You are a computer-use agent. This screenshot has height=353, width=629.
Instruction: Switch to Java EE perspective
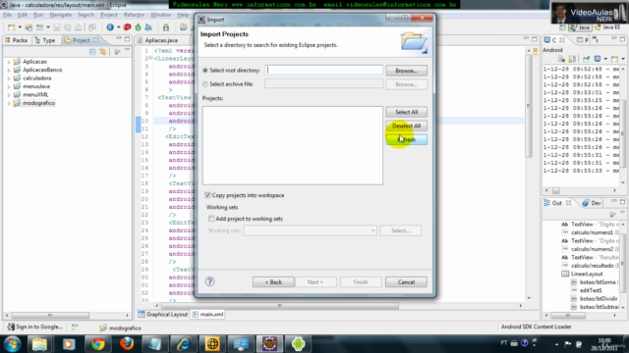pos(607,27)
